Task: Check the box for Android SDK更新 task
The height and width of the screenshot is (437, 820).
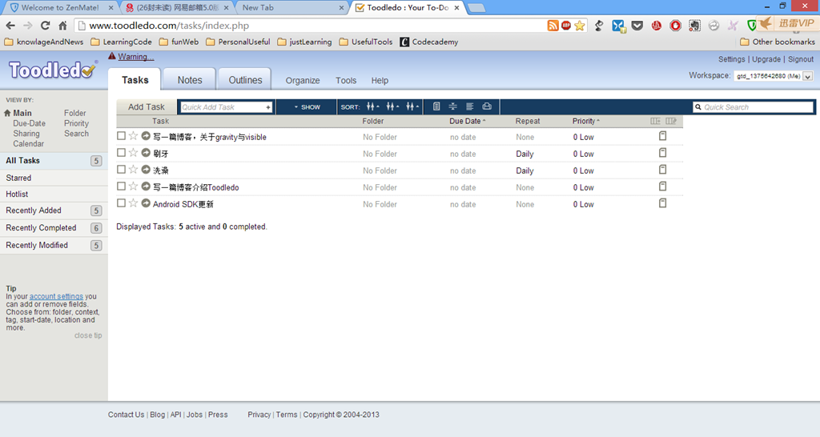Action: pyautogui.click(x=122, y=202)
